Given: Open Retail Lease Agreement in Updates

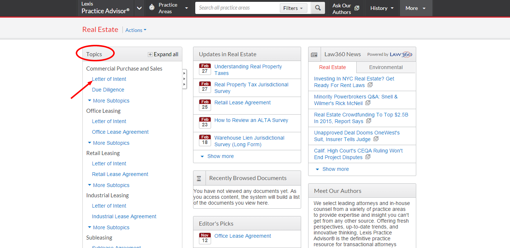Looking at the screenshot, I should [243, 103].
